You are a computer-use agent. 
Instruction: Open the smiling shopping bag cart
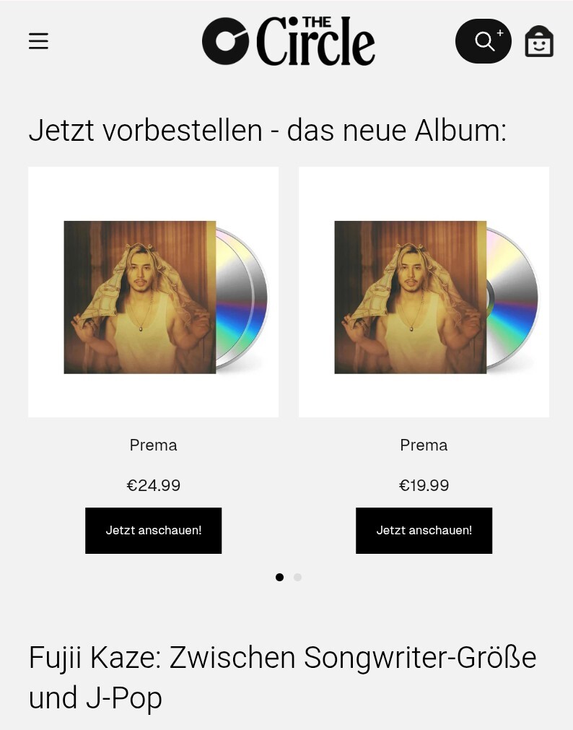click(539, 41)
